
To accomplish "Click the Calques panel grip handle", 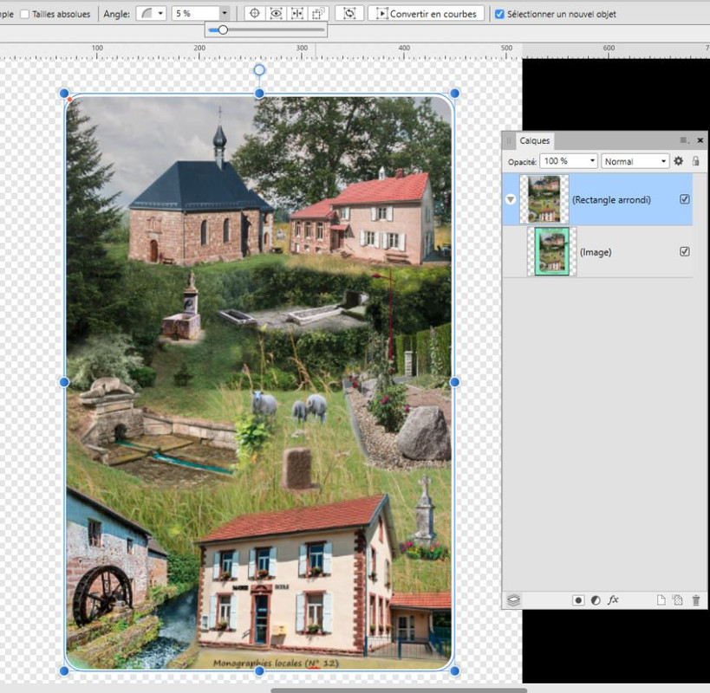I will [x=509, y=140].
